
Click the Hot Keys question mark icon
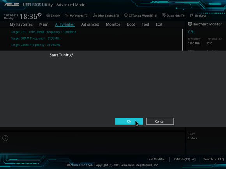(192, 16)
